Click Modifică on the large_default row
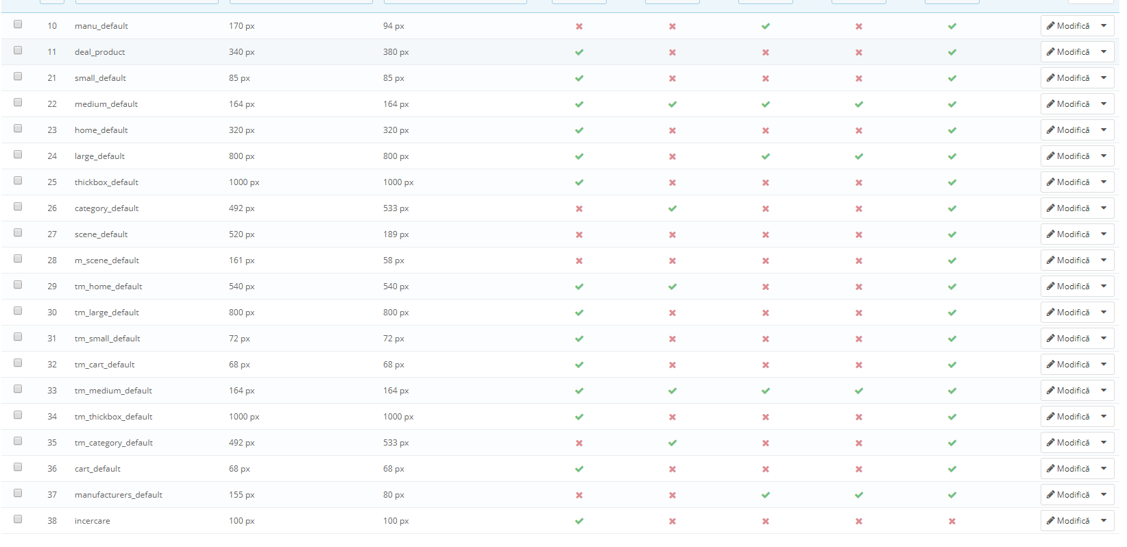 click(x=1068, y=156)
